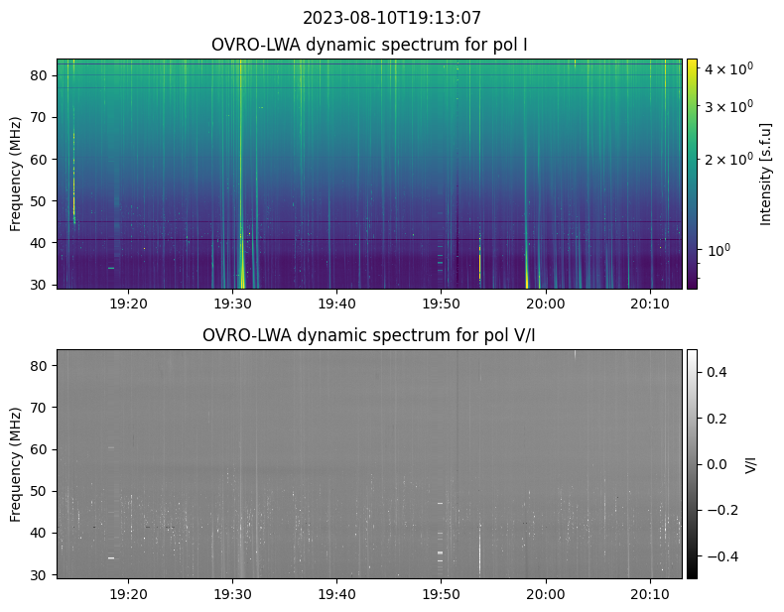Select the pol I dynamic spectrum title
Image resolution: width=784 pixels, height=612 pixels.
[x=369, y=45]
